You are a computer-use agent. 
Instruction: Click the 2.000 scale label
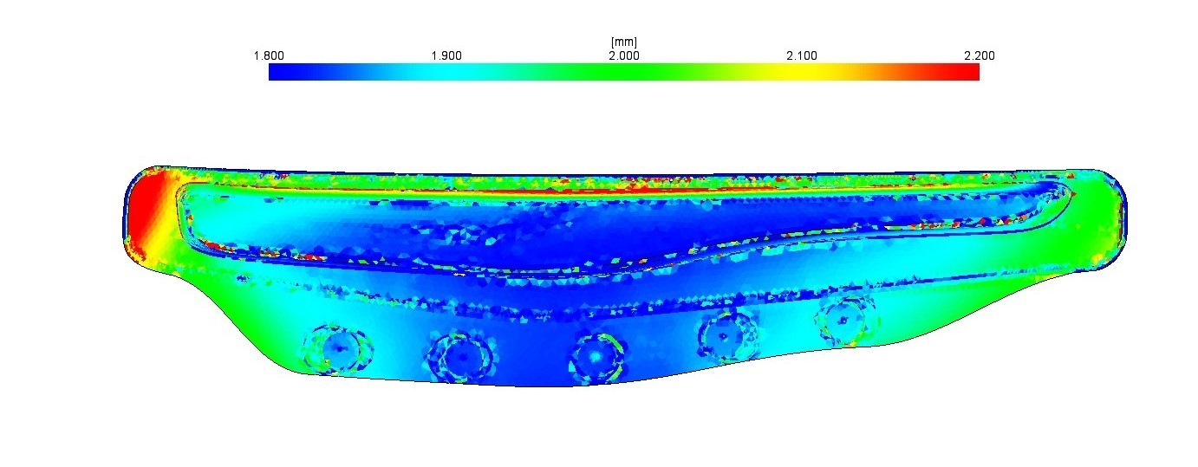624,55
